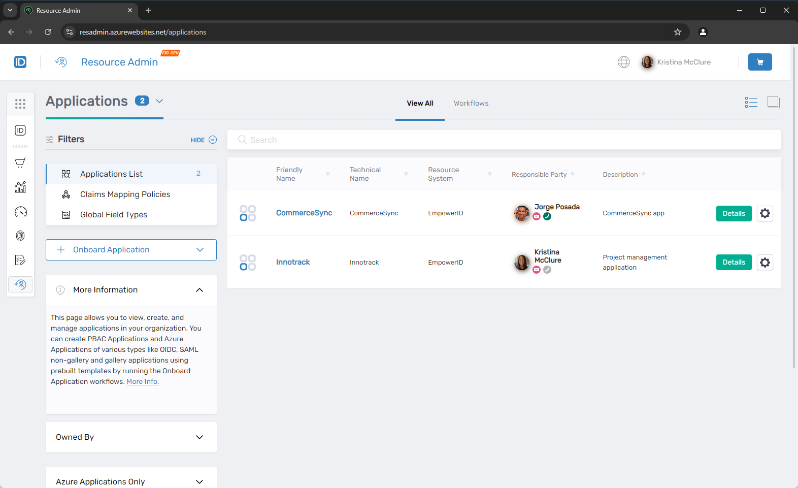Collapse the More Information section
Viewport: 798px width, 488px height.
click(199, 290)
